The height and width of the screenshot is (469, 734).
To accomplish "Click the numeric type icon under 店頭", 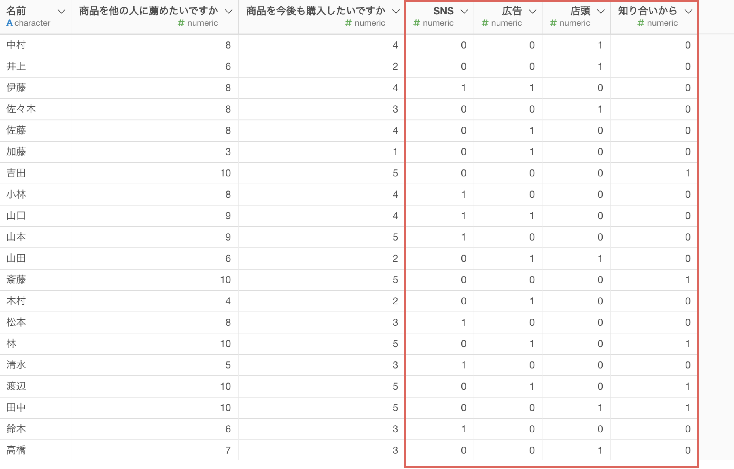I will point(553,23).
